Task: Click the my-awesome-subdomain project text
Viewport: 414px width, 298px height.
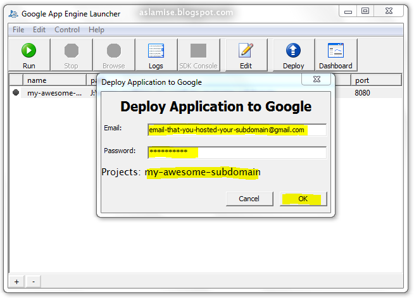Action: pyautogui.click(x=203, y=172)
